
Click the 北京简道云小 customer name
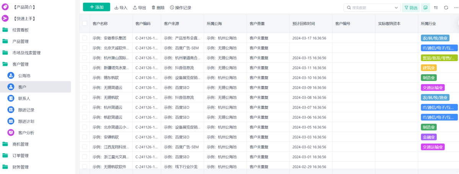click(111, 127)
